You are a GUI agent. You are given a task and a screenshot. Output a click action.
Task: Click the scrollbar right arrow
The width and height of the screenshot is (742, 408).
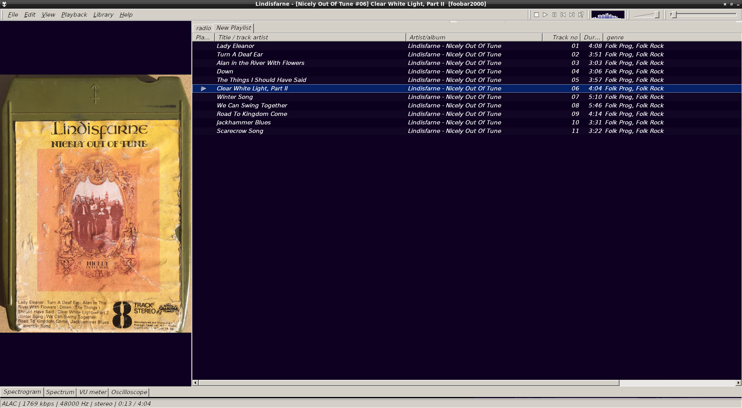point(739,383)
